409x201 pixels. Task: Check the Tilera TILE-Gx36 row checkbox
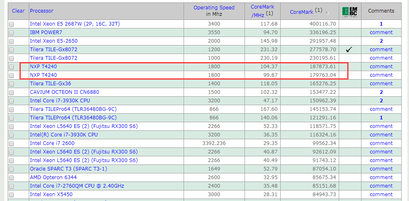pos(11,84)
